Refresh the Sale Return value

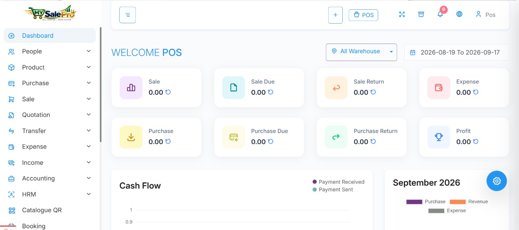coord(373,92)
